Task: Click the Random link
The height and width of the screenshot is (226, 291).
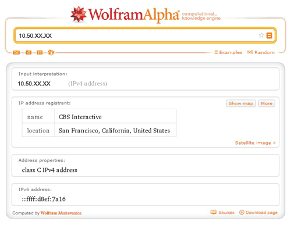Action: (261, 52)
